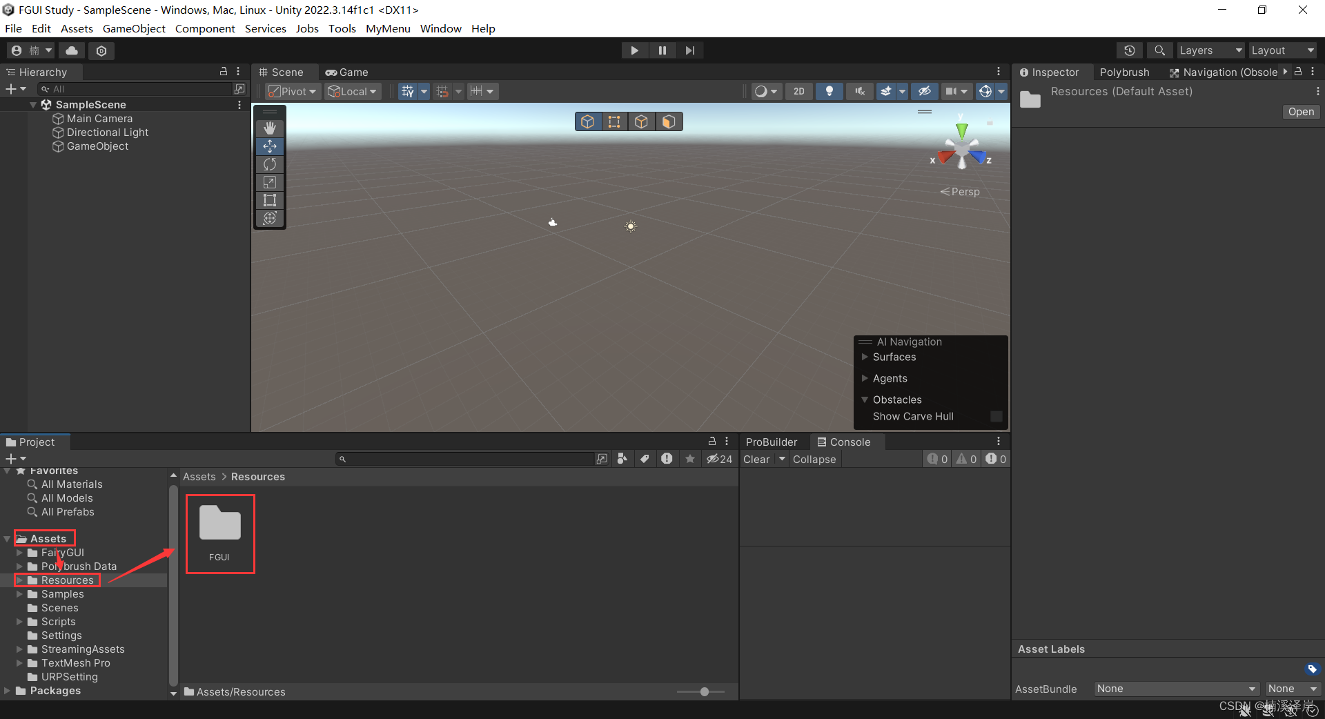
Task: Click the Step frame button
Action: [x=689, y=50]
